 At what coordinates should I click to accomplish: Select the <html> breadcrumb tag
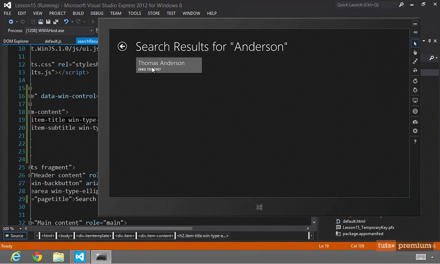point(48,236)
